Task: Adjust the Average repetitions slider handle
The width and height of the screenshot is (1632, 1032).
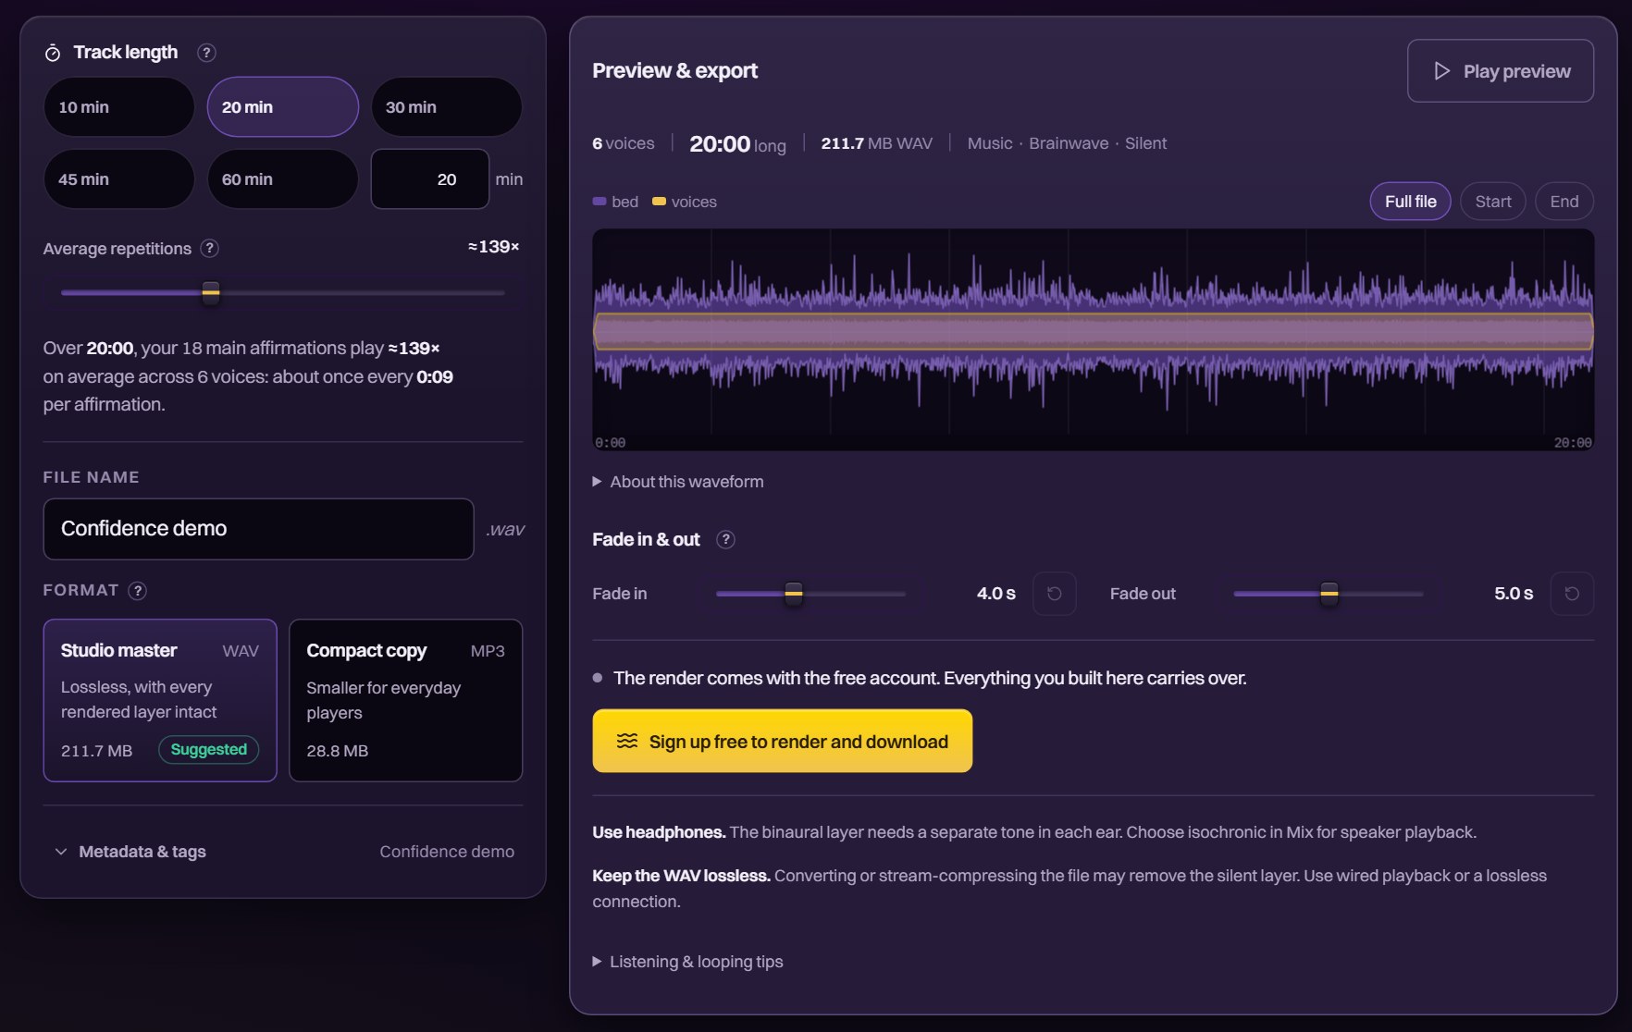Action: point(211,292)
